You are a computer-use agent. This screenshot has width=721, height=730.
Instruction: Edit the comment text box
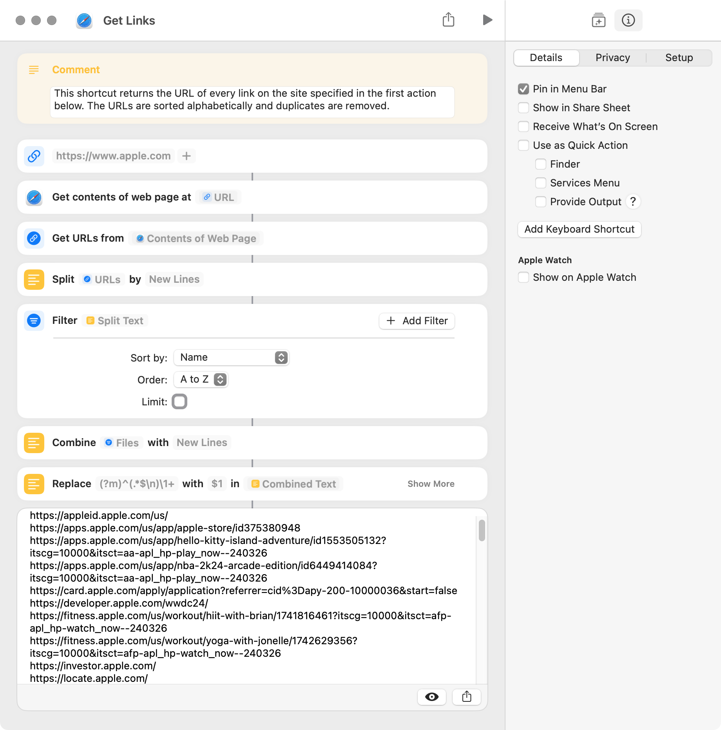tap(252, 102)
